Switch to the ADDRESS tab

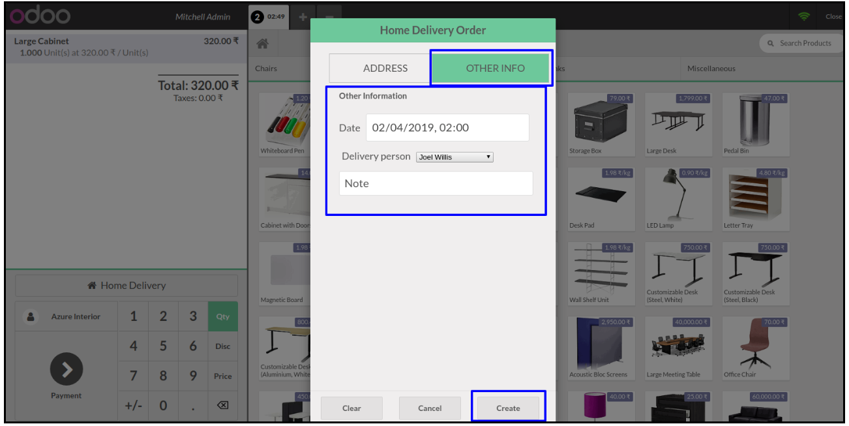click(x=385, y=68)
